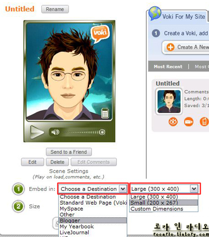Screen dimensions: 209x237
Task: Click the Delete button
Action: [57, 162]
